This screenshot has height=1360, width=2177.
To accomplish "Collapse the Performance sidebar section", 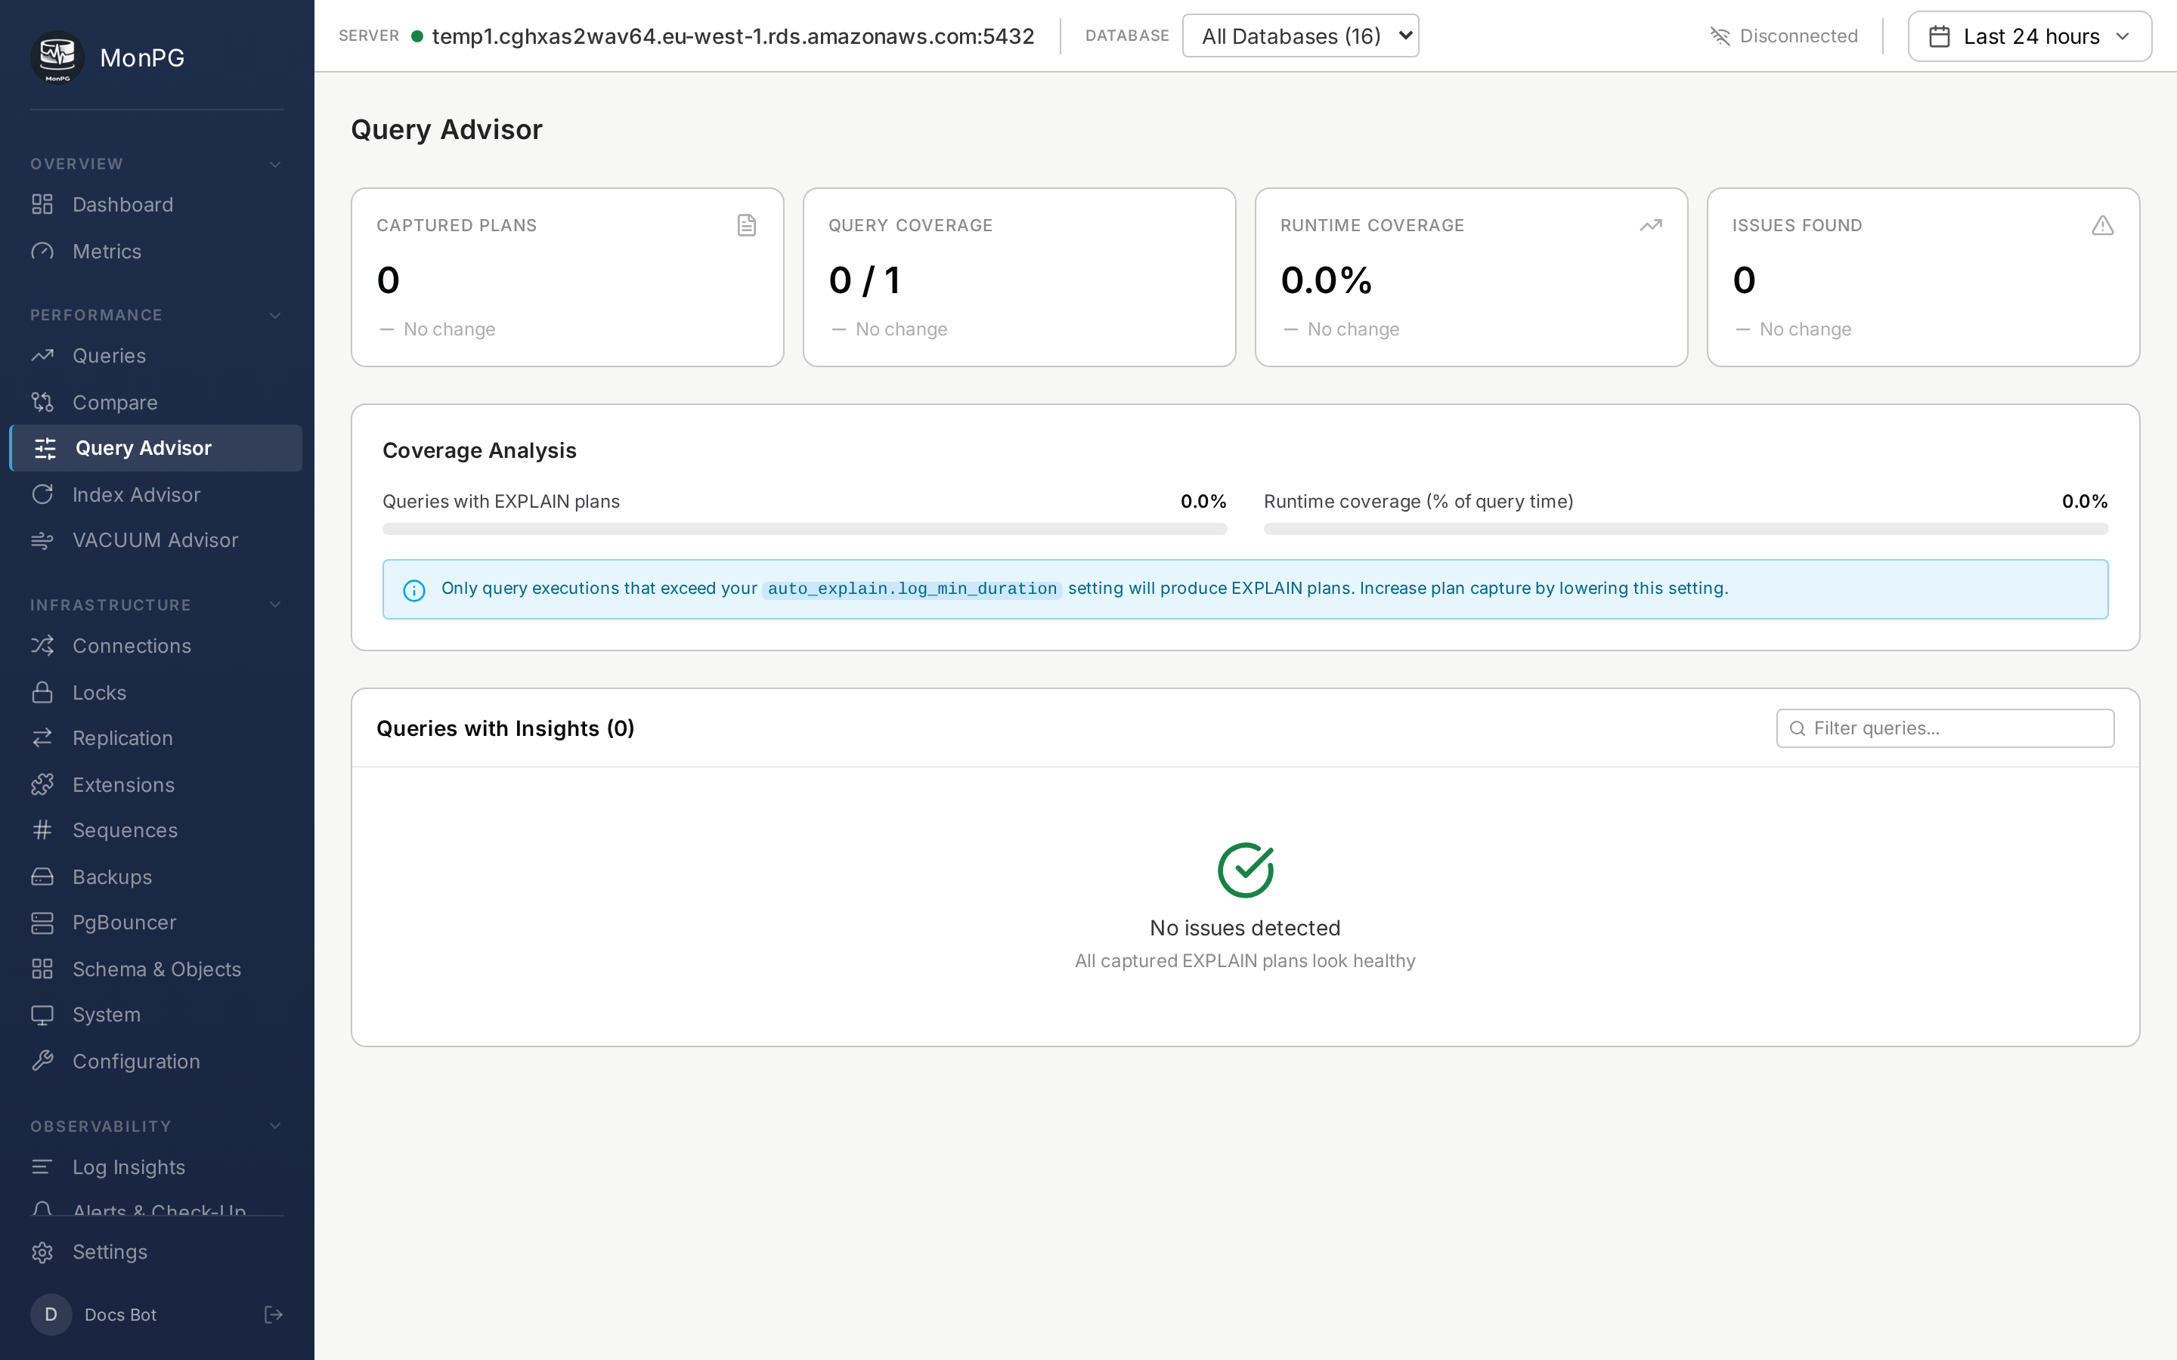I will point(275,315).
